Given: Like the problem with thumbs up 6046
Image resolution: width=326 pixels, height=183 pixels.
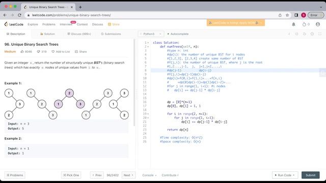Looking at the screenshot, I should [26, 52].
